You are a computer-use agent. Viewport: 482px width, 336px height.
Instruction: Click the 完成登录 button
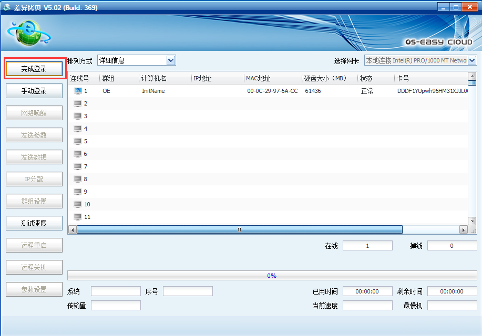(34, 69)
